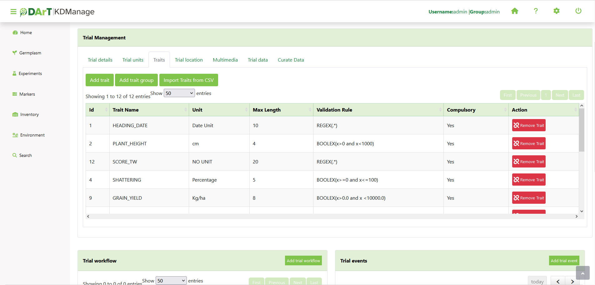Toggle the hamburger sidebar menu icon
The image size is (595, 285).
[13, 12]
